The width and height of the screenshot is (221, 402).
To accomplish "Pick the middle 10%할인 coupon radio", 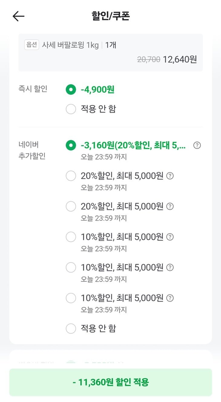I will [71, 267].
